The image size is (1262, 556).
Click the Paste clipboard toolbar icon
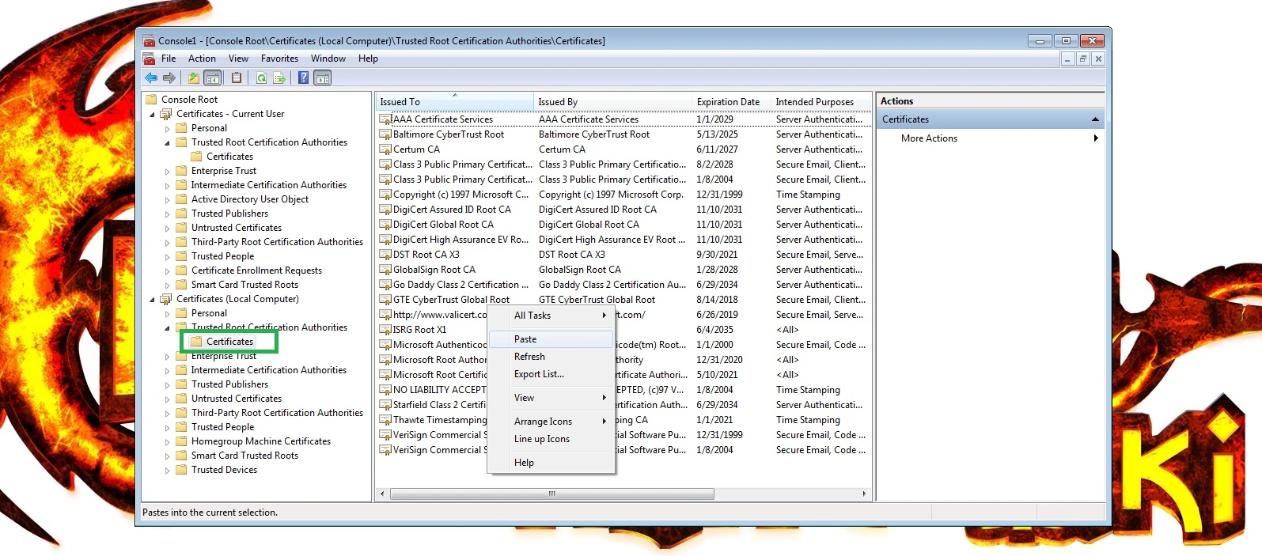(x=237, y=78)
